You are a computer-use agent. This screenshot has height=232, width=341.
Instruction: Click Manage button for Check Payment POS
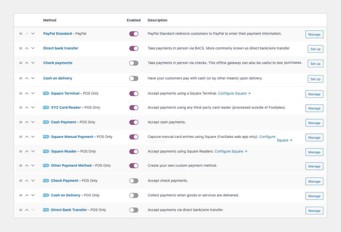pos(314,182)
